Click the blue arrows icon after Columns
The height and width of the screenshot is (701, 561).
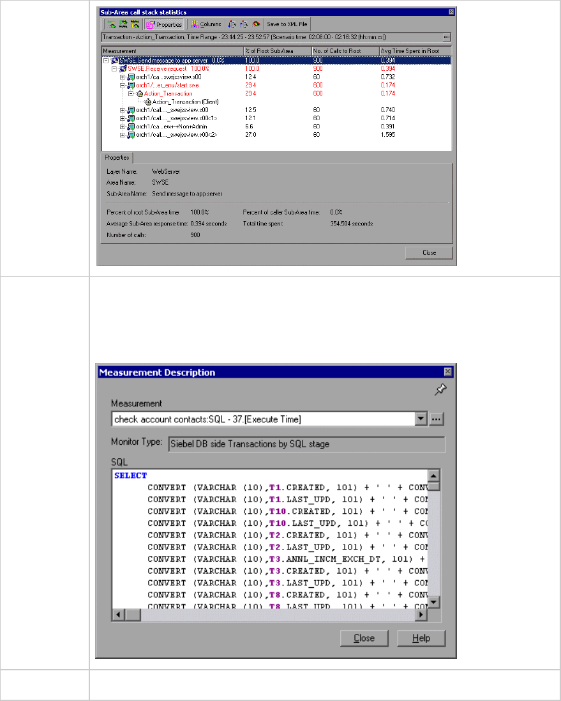click(x=232, y=24)
